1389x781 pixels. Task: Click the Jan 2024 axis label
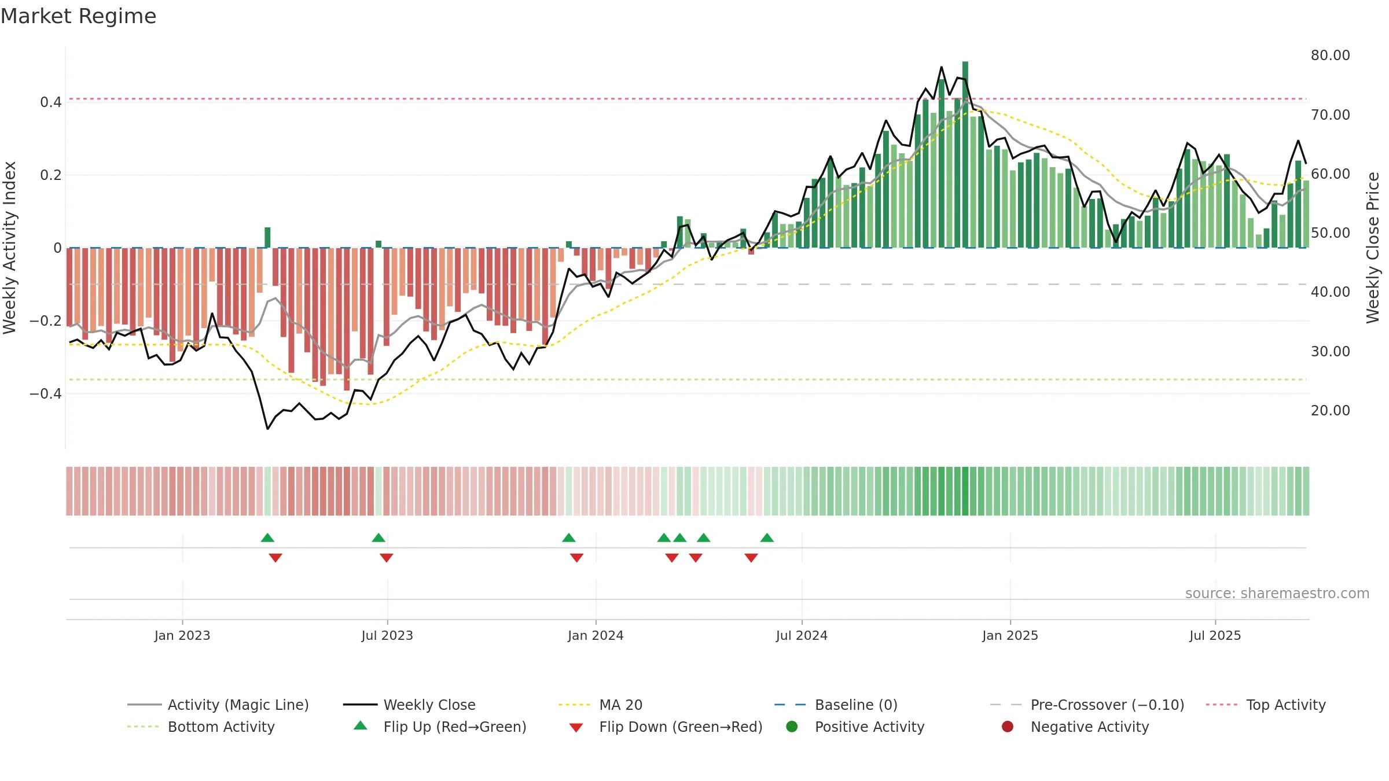596,635
